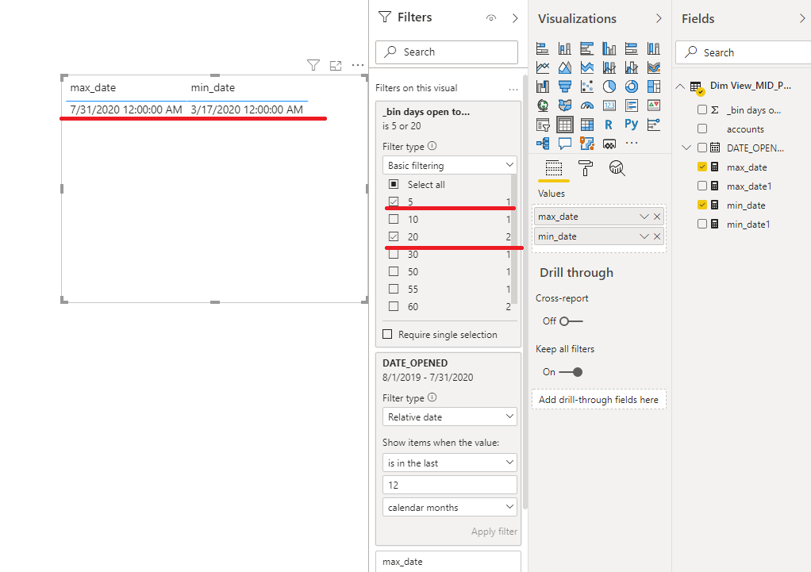Check the 10 filter value

pyautogui.click(x=394, y=219)
